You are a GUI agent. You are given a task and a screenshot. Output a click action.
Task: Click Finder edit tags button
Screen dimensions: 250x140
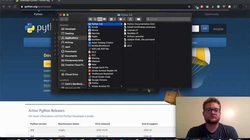[x=138, y=19]
